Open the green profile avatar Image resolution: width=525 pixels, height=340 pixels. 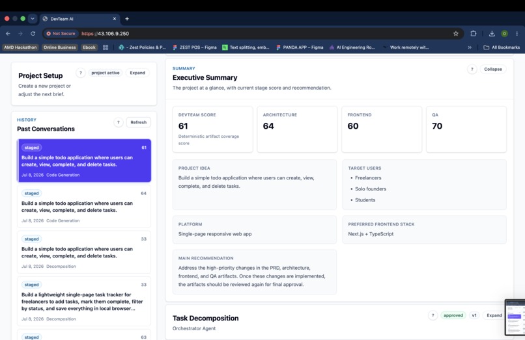(504, 33)
